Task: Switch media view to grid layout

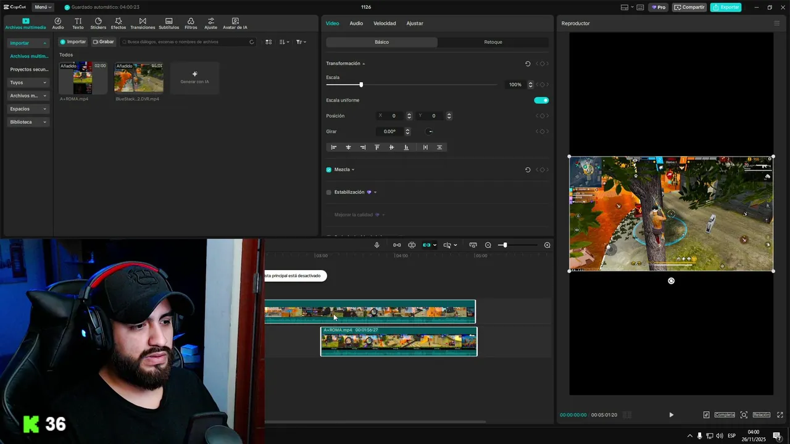Action: tap(268, 42)
